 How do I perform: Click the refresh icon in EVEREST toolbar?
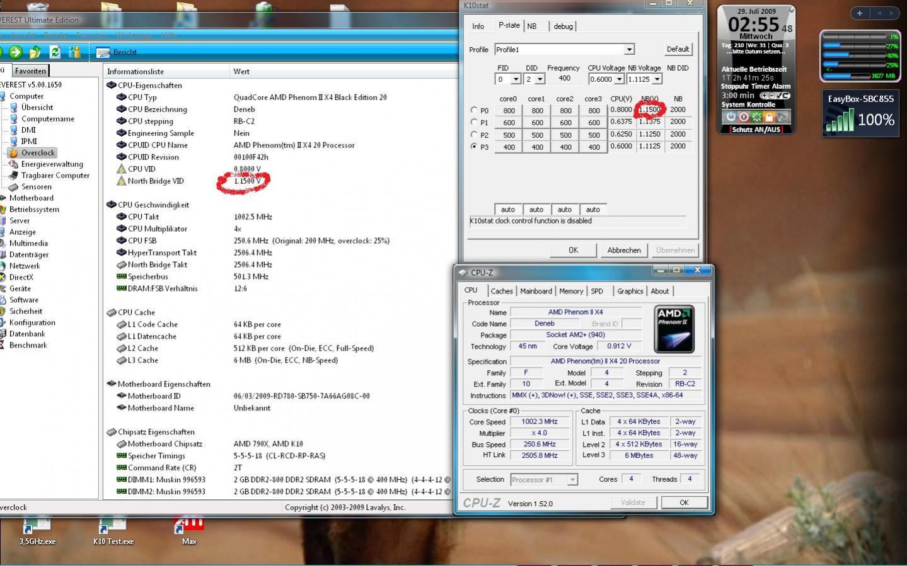coord(55,52)
